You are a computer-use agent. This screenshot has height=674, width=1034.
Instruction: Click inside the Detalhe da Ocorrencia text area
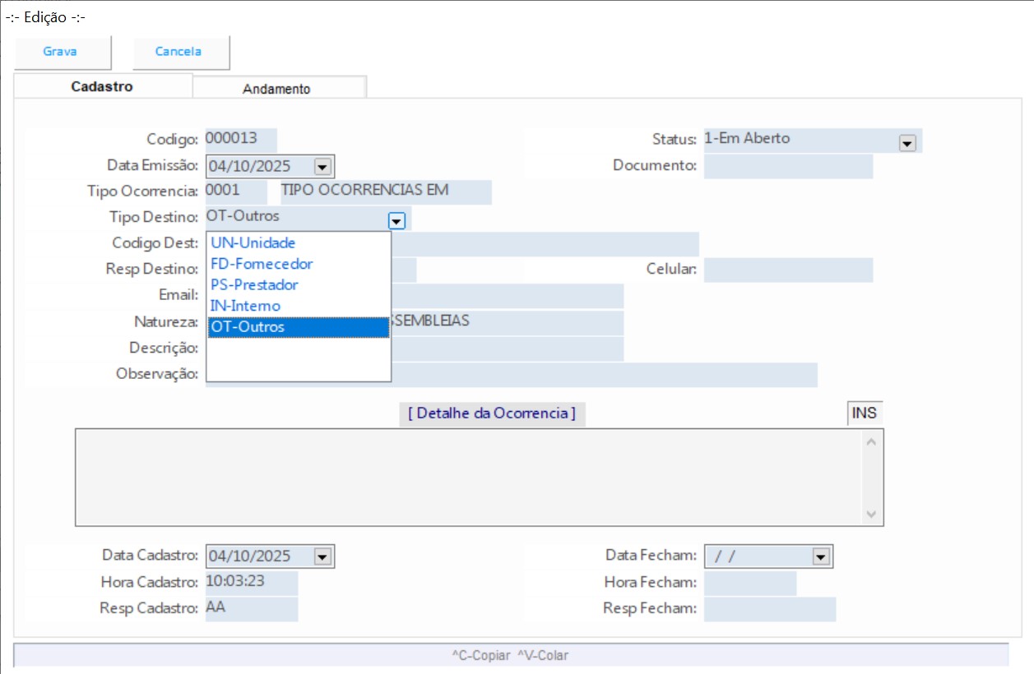(x=469, y=477)
